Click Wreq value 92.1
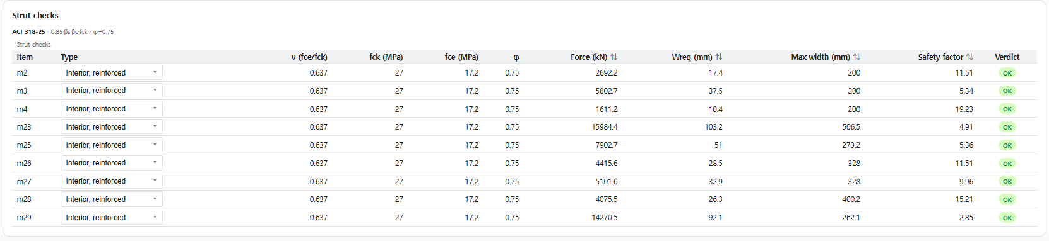1049x241 pixels. tap(716, 218)
